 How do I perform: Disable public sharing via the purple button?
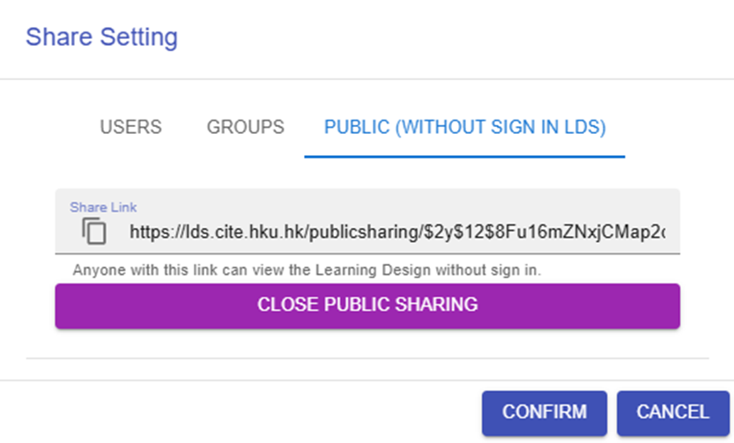pos(367,306)
